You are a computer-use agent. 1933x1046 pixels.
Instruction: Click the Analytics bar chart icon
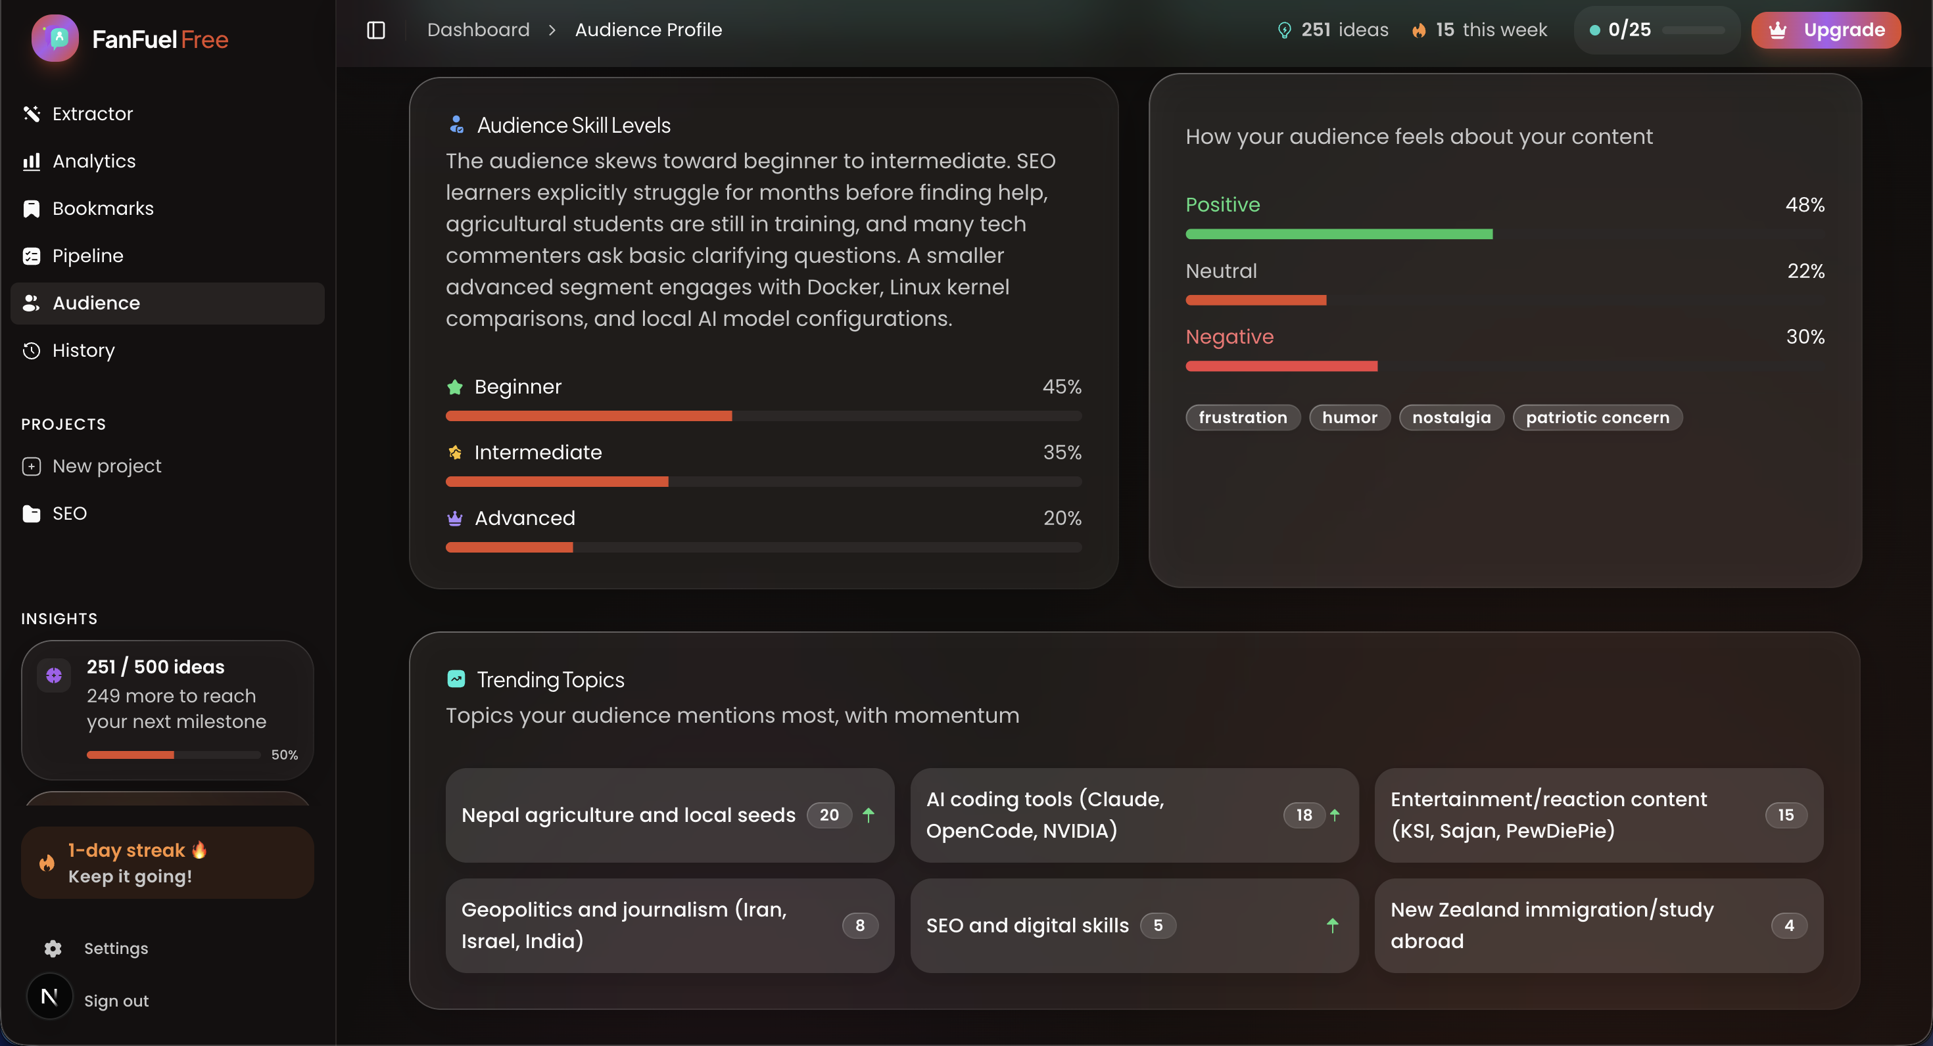click(x=32, y=161)
